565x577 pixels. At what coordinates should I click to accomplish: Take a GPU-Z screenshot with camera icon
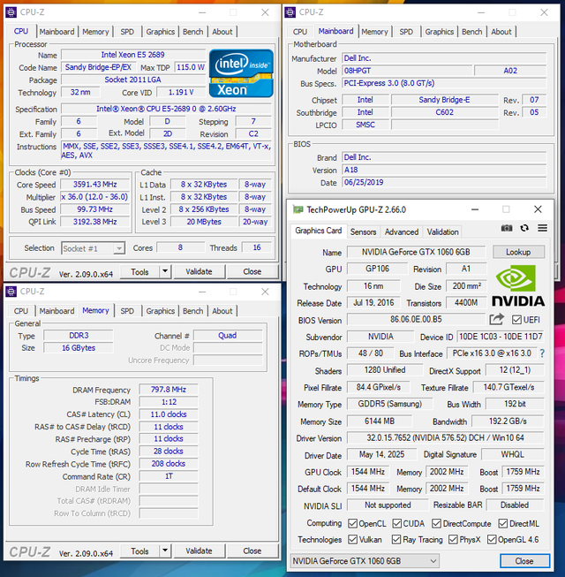coord(507,228)
